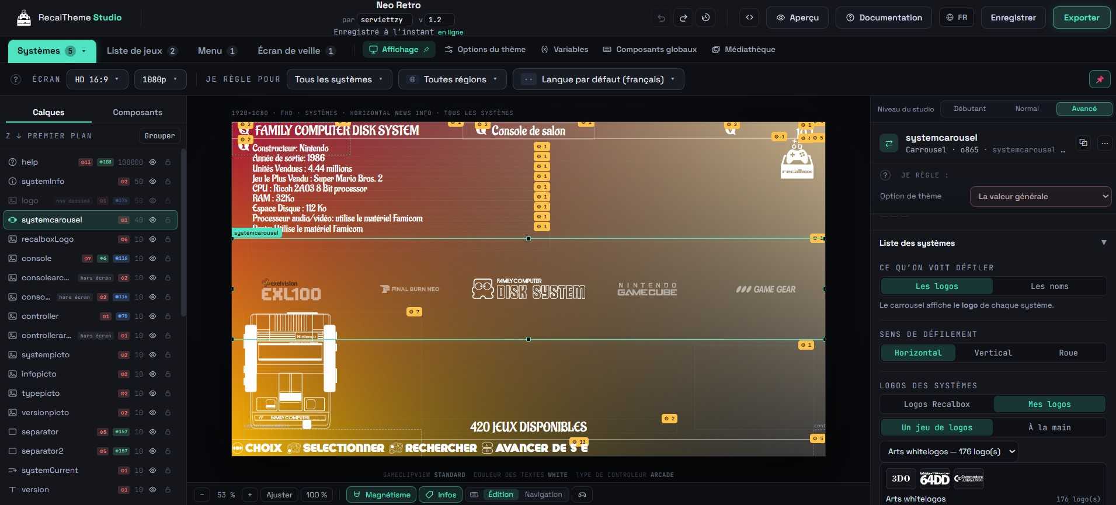
Task: Lock the separator layer
Action: 168,432
